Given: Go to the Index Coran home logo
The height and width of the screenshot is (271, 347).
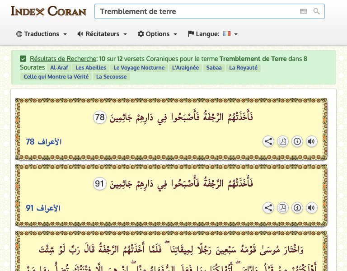Looking at the screenshot, I should [48, 11].
